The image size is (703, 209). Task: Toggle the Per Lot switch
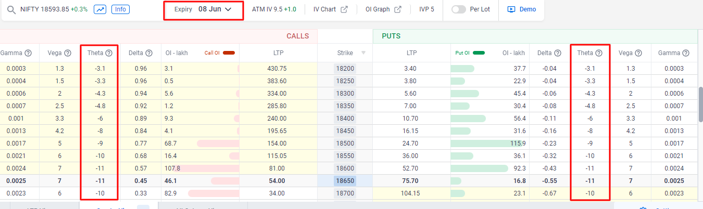click(x=459, y=9)
